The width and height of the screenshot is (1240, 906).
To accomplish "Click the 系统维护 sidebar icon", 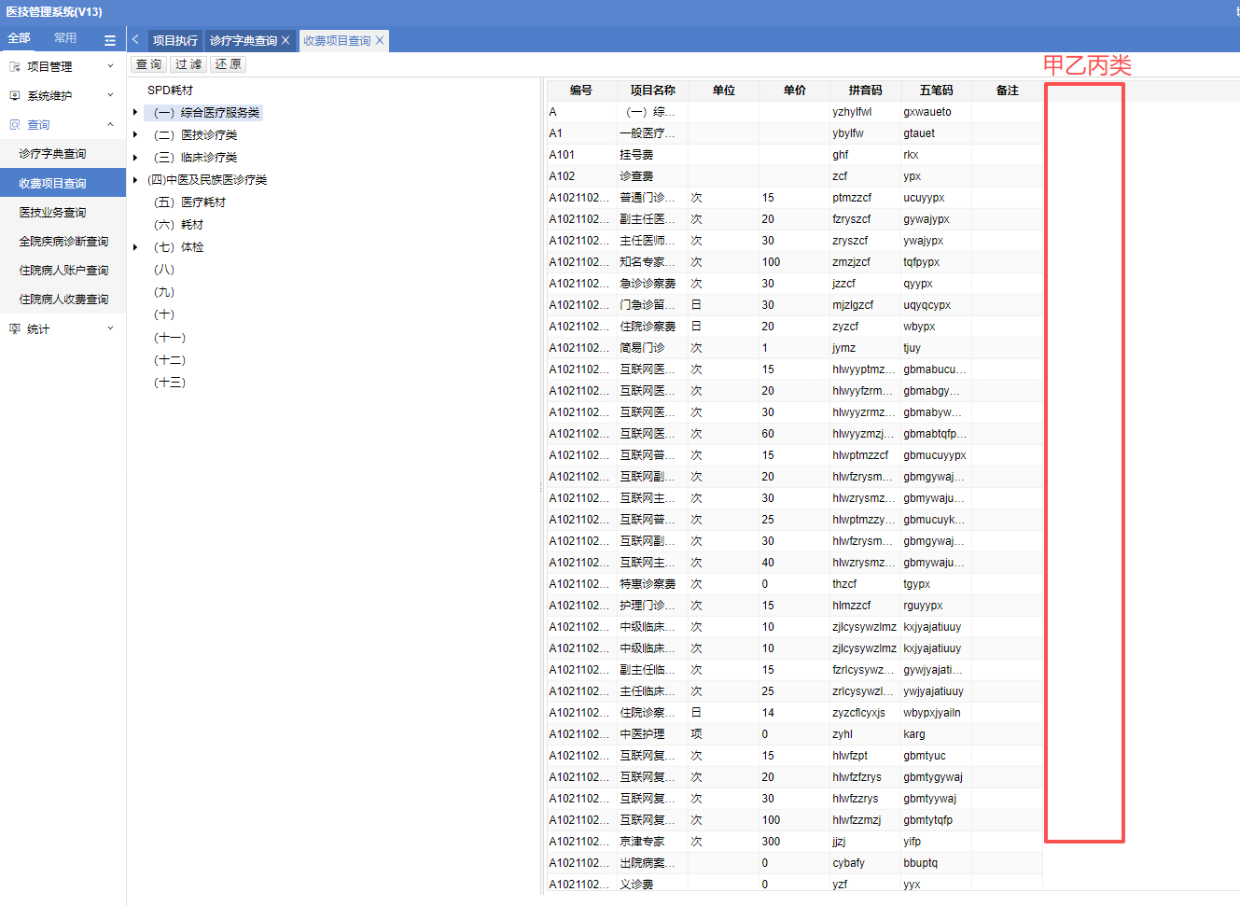I will (15, 96).
